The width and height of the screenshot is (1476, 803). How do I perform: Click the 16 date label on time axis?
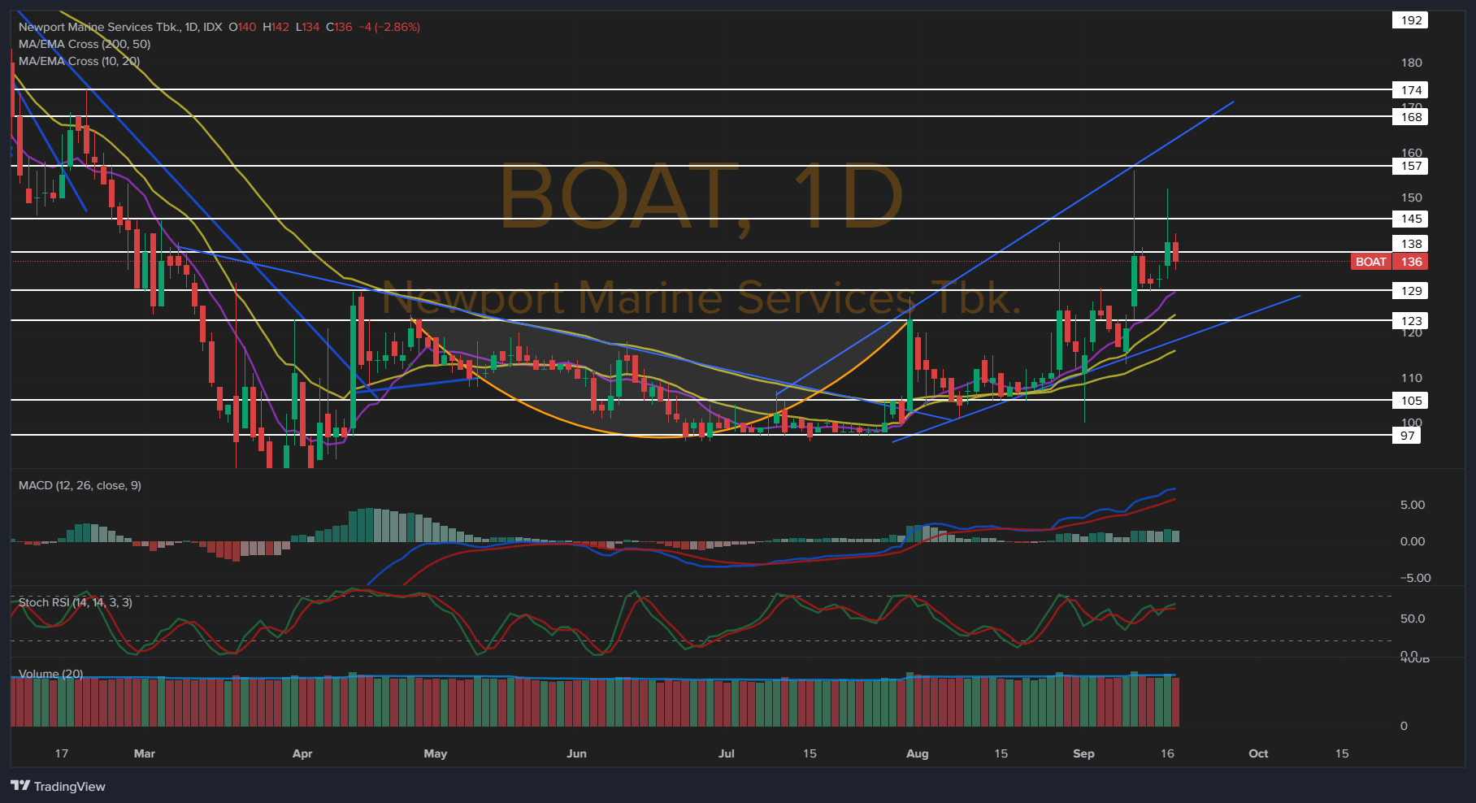[1167, 753]
